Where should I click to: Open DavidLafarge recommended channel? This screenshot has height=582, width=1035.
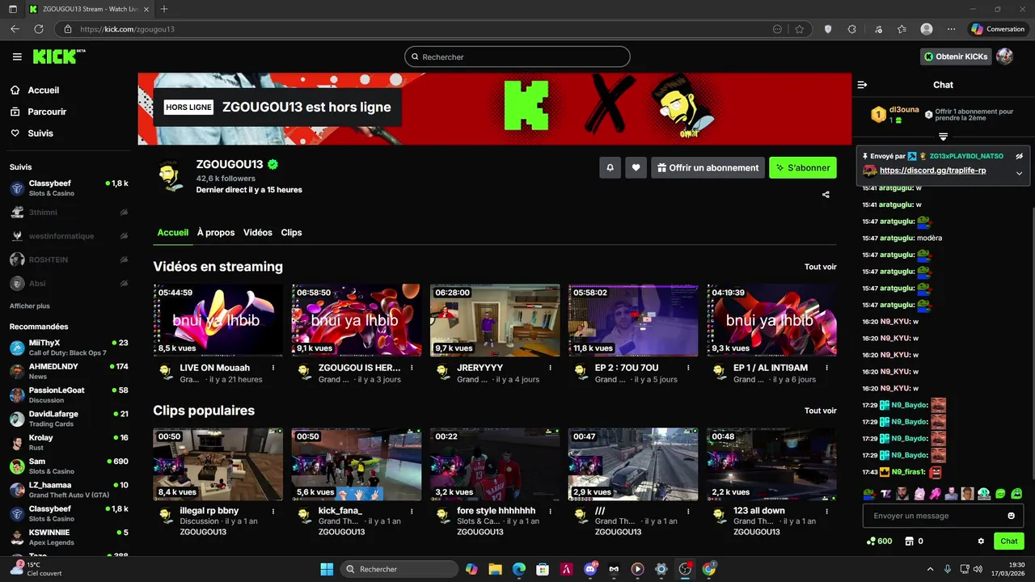(69, 419)
